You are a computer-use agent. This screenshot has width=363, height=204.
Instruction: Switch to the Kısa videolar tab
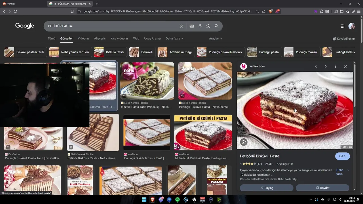click(x=119, y=39)
